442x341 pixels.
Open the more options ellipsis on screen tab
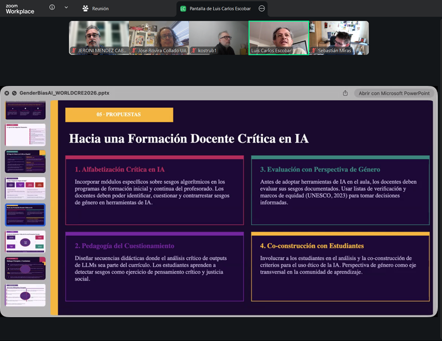(262, 9)
